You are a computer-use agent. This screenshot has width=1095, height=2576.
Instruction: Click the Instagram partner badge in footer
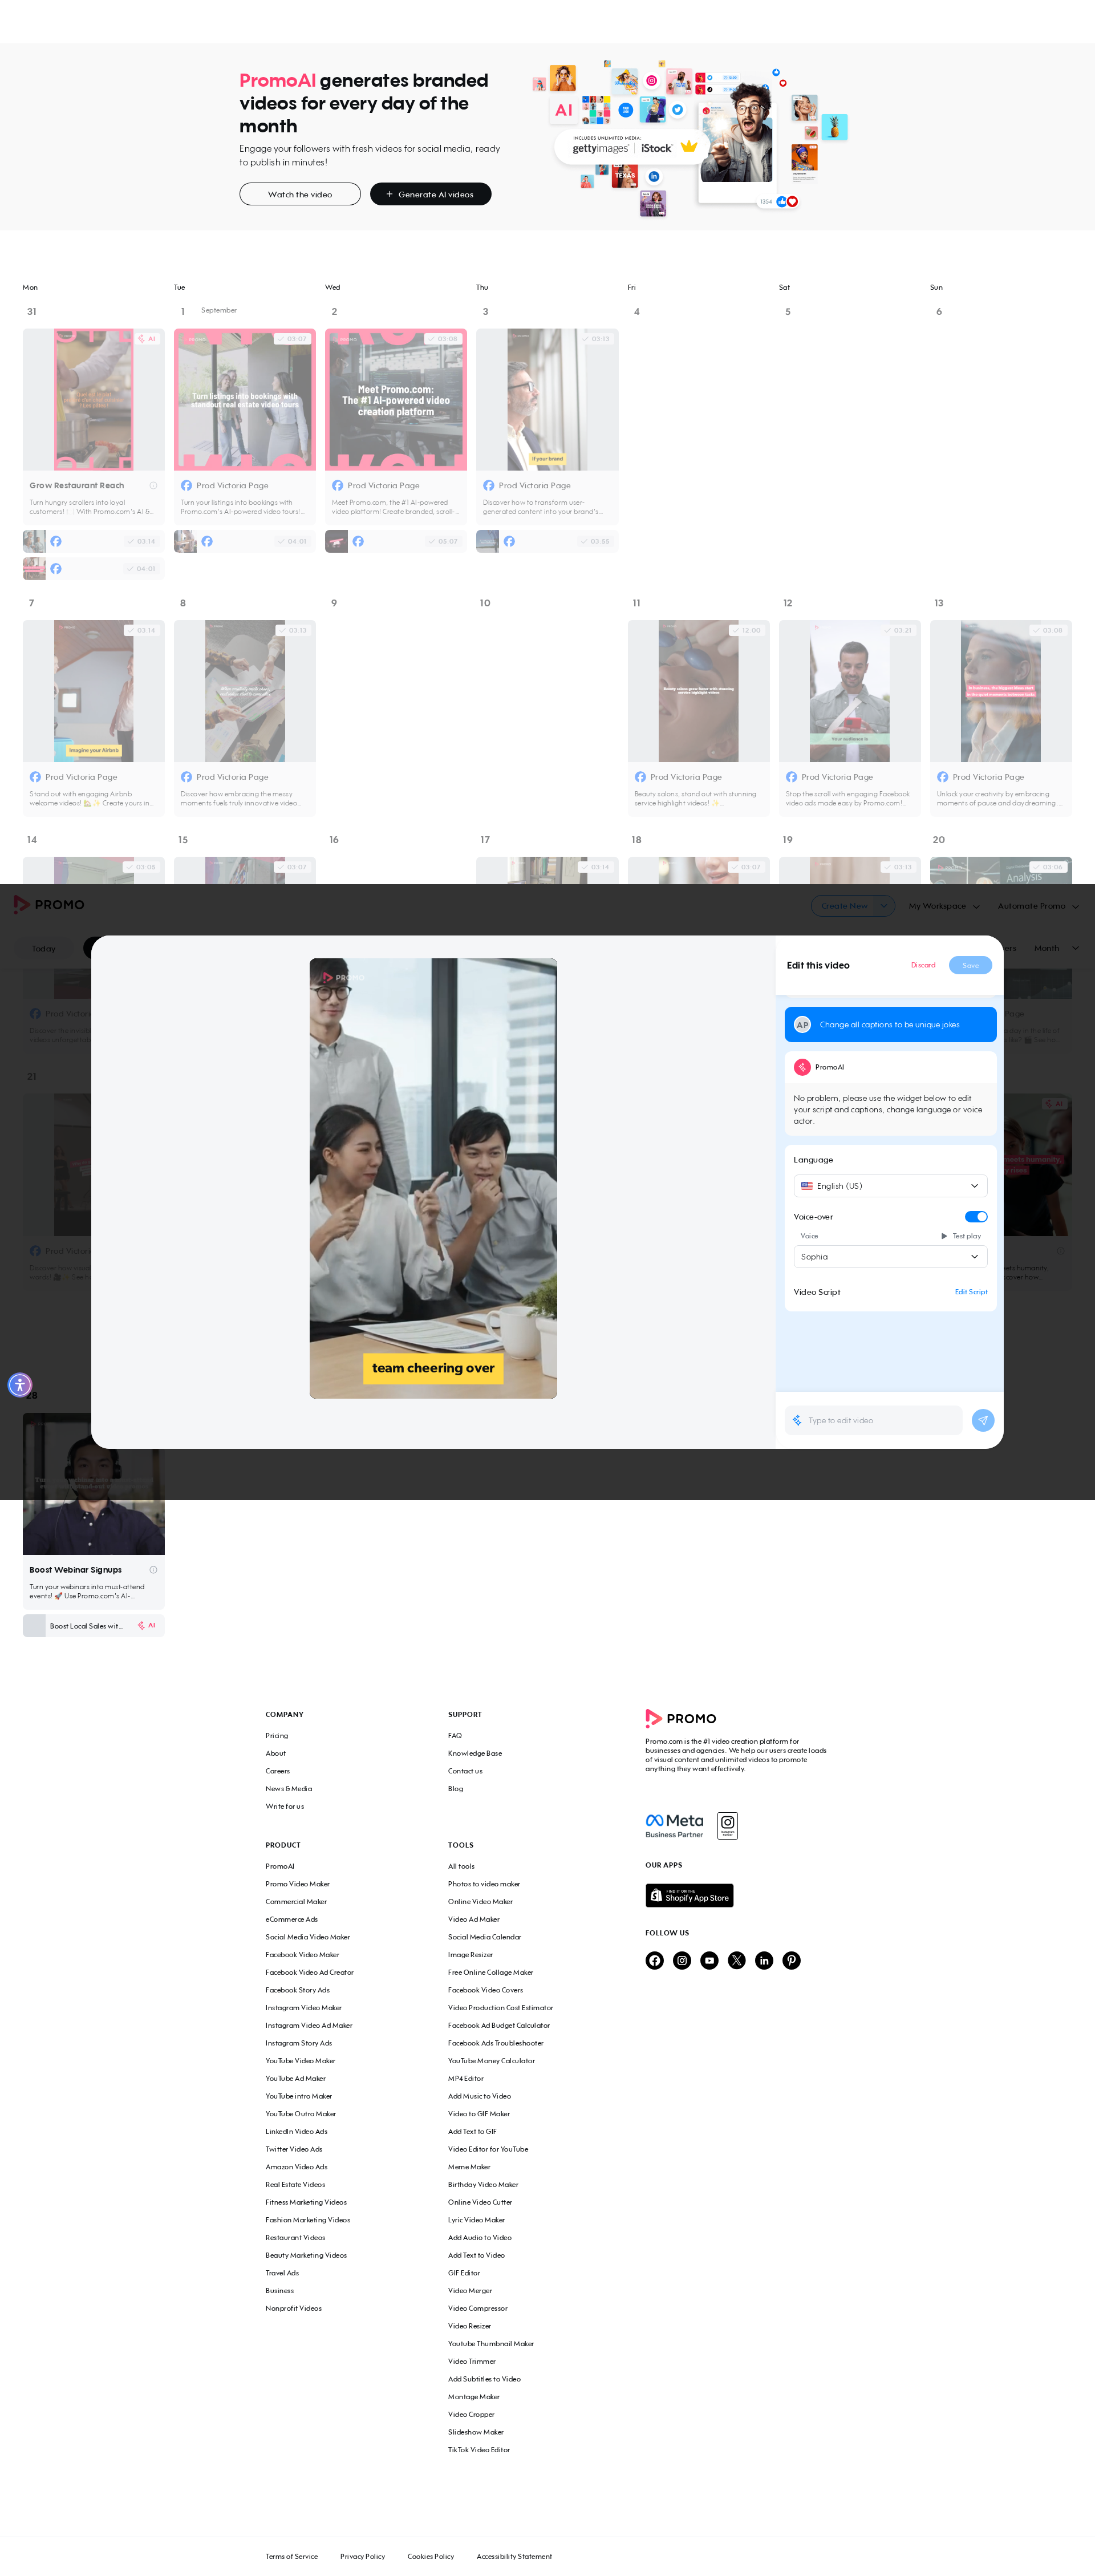727,1826
